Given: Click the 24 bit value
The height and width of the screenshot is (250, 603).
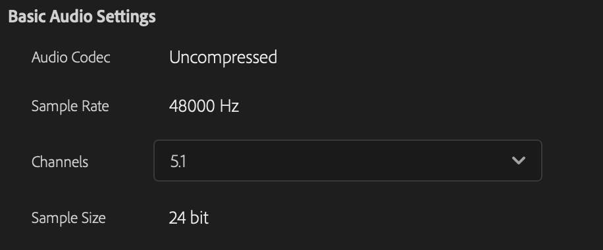Looking at the screenshot, I should tap(188, 218).
